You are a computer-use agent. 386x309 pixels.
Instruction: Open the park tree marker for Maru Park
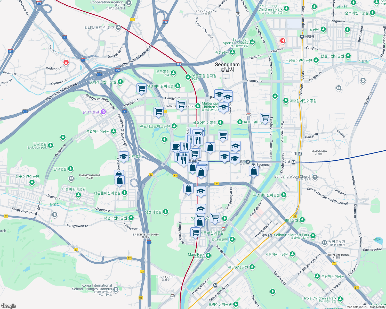coord(208,255)
